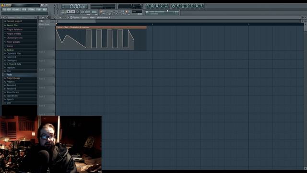Expand the Sliced beats folder
The image size is (307, 173).
coord(20,92)
